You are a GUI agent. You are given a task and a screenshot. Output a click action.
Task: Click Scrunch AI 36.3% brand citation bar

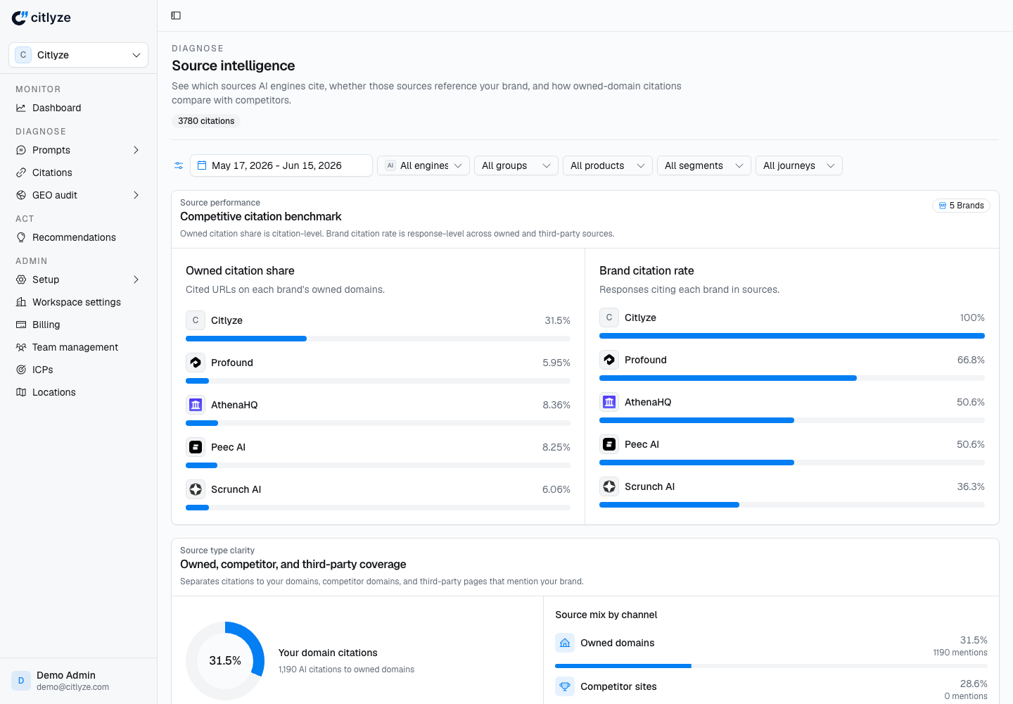click(792, 505)
